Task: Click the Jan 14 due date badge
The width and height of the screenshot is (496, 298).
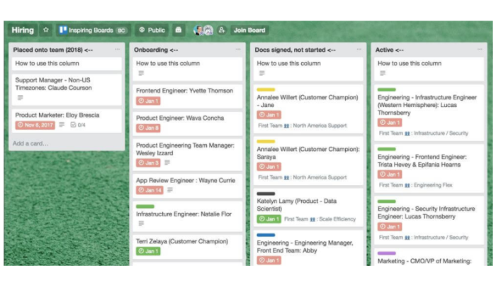Action: [150, 190]
